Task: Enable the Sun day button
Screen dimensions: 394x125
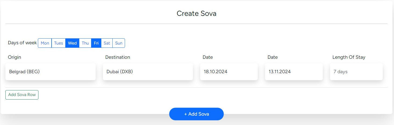Action: 119,43
